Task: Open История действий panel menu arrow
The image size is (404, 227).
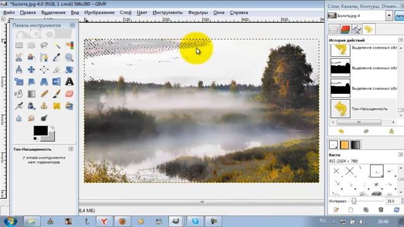Action: pos(400,40)
